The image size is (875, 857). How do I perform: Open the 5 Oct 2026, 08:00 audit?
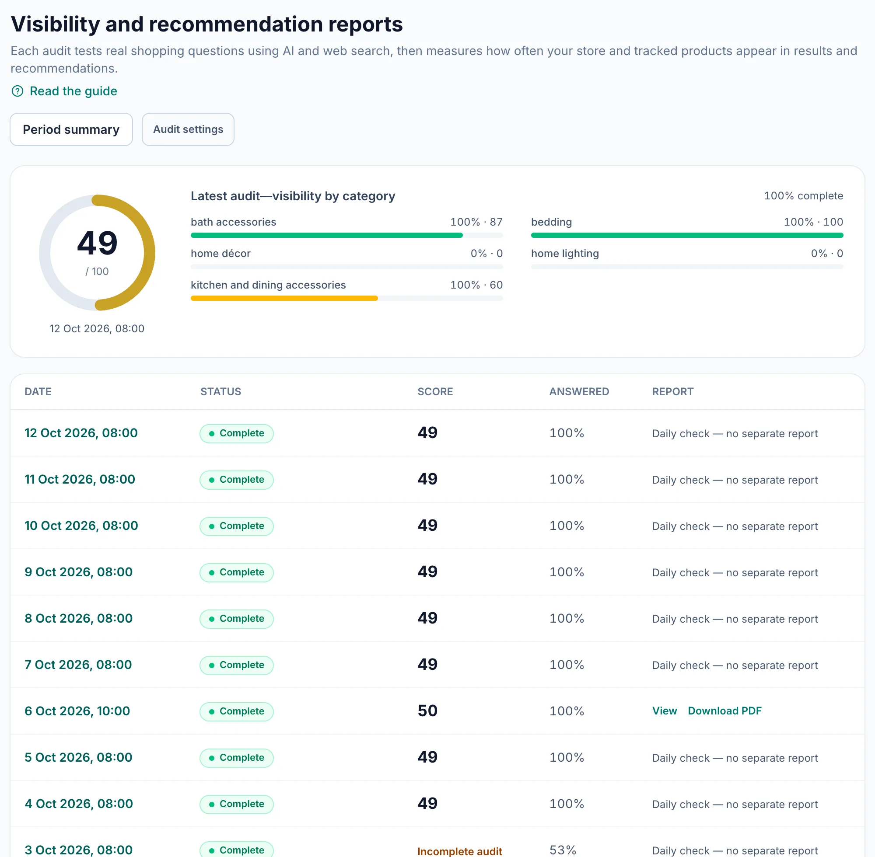tap(78, 757)
